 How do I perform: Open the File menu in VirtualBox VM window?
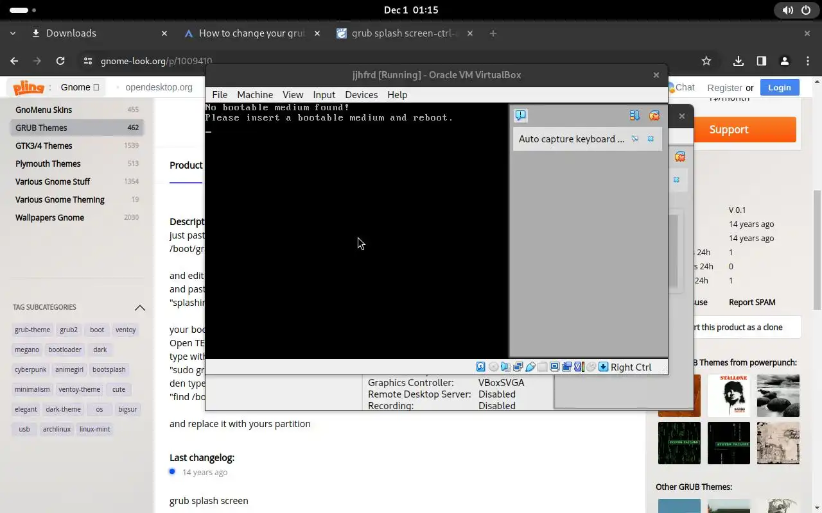point(220,94)
